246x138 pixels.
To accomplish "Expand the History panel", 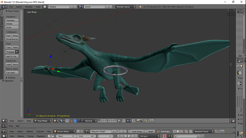I will pyautogui.click(x=10, y=78).
